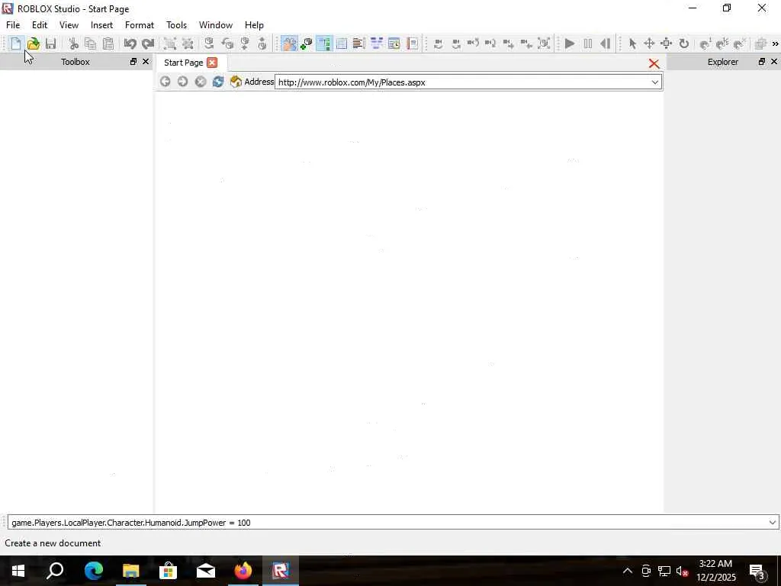Go back with the browser Back arrow
This screenshot has height=586, width=781.
point(166,81)
